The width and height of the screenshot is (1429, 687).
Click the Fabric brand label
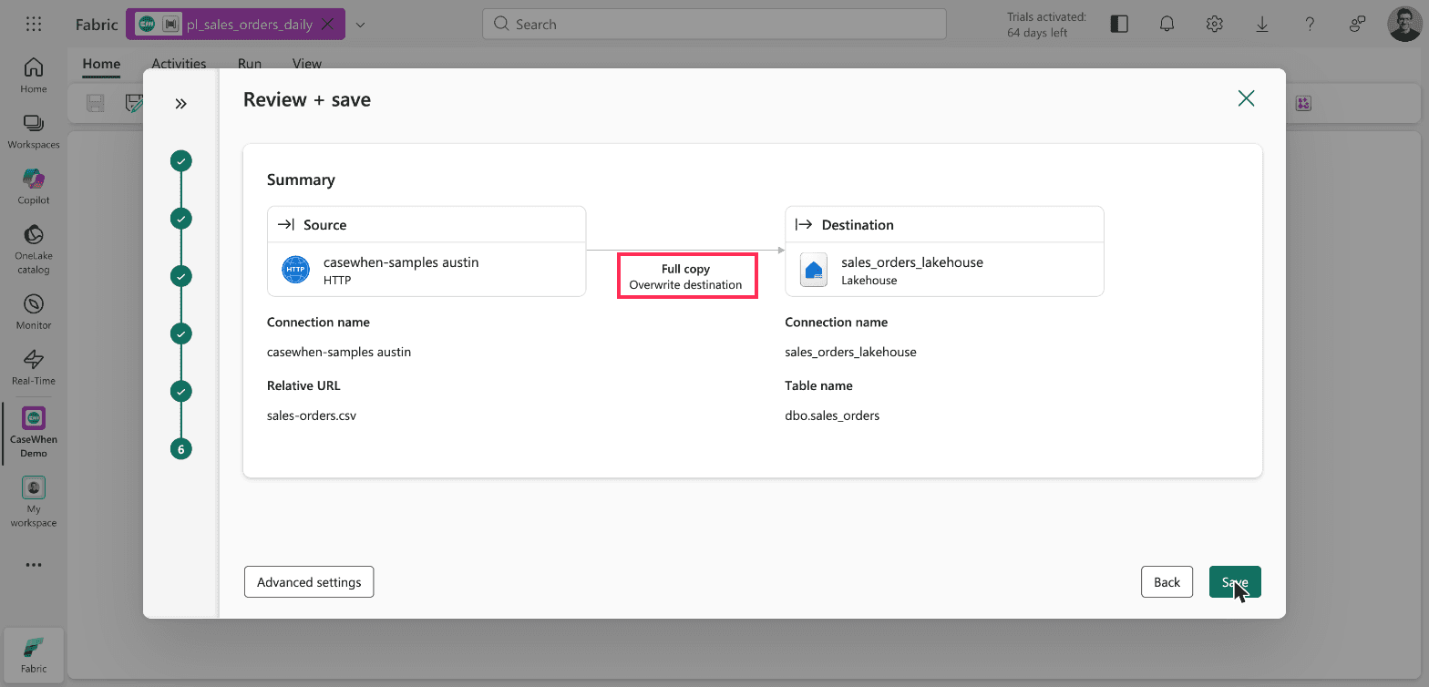click(97, 25)
